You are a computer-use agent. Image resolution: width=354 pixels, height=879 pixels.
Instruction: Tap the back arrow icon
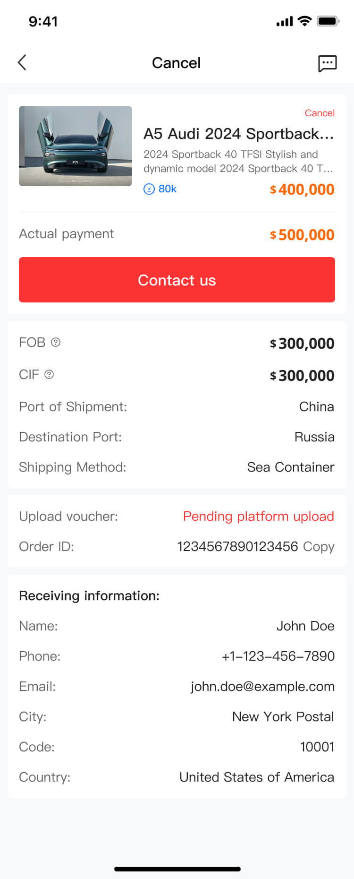pyautogui.click(x=22, y=62)
